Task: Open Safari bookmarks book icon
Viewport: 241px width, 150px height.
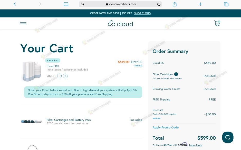Action: [x=66, y=4]
